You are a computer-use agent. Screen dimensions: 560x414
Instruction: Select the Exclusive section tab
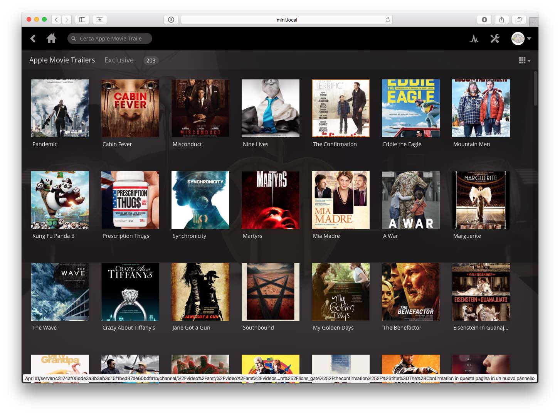click(x=119, y=60)
